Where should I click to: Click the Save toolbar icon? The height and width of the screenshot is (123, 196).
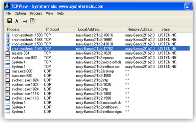pyautogui.click(x=9, y=21)
